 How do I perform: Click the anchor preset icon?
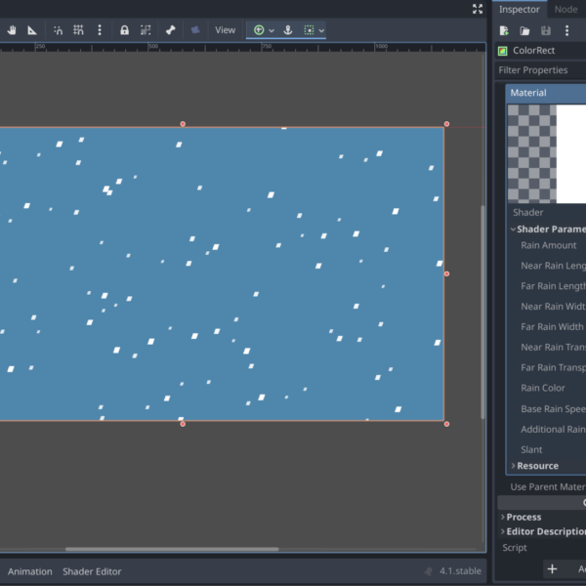click(x=288, y=30)
